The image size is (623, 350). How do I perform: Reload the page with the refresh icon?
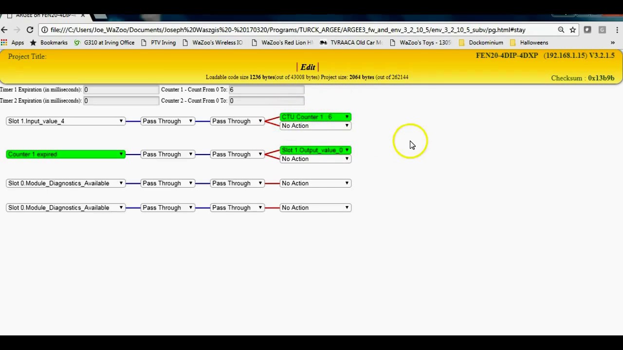[30, 30]
